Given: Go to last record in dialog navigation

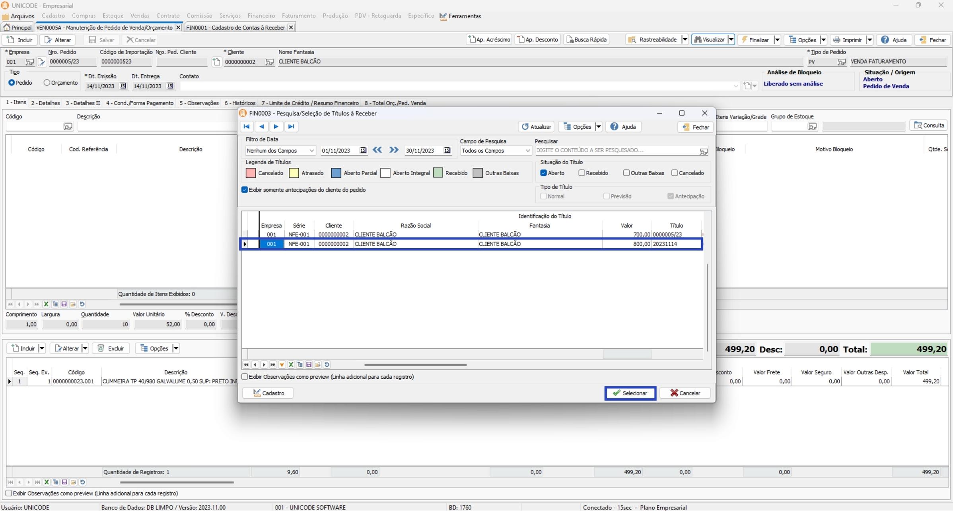Looking at the screenshot, I should click(291, 126).
